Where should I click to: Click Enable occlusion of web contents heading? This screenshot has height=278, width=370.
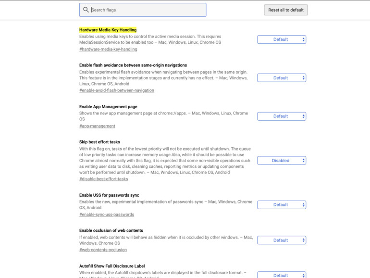coord(111,231)
